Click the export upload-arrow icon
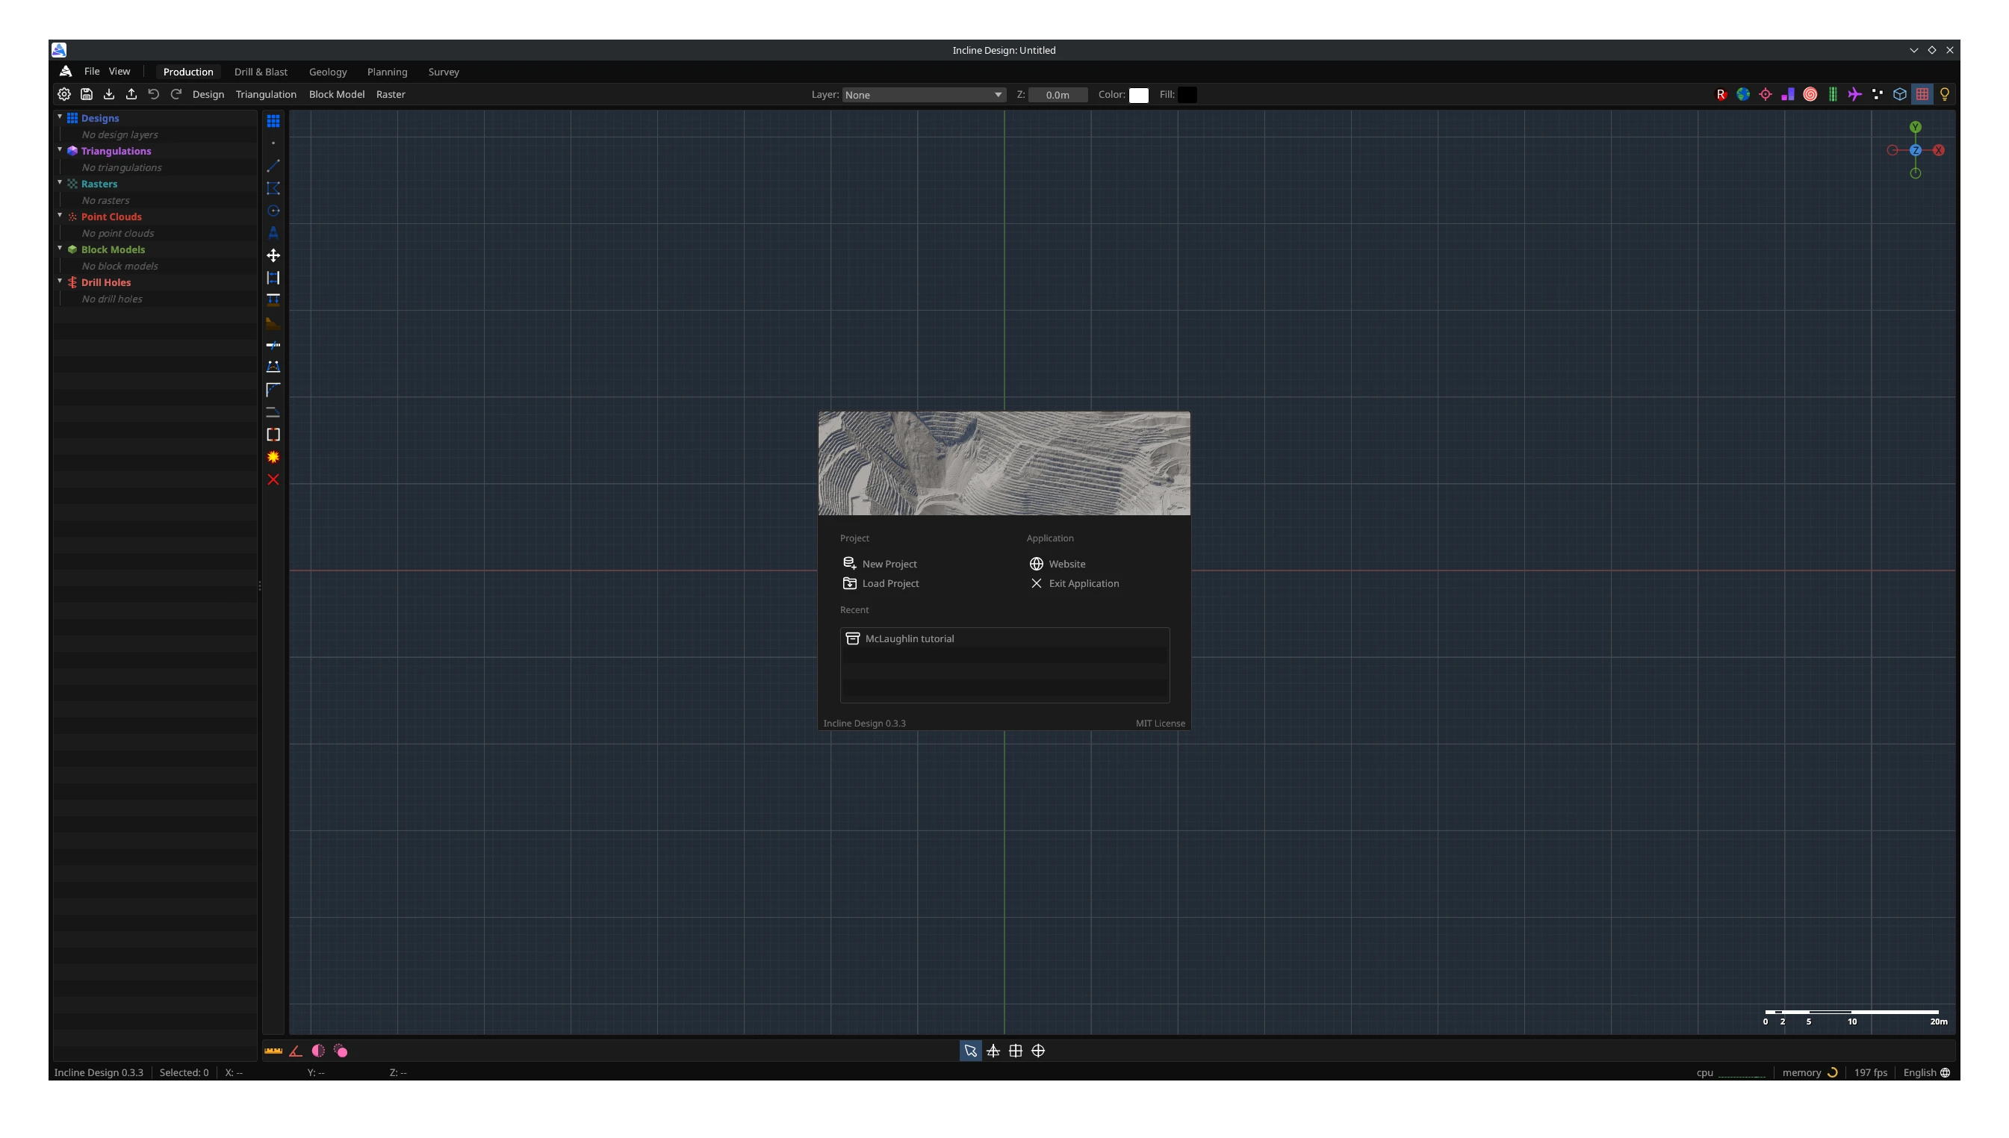 [x=131, y=95]
